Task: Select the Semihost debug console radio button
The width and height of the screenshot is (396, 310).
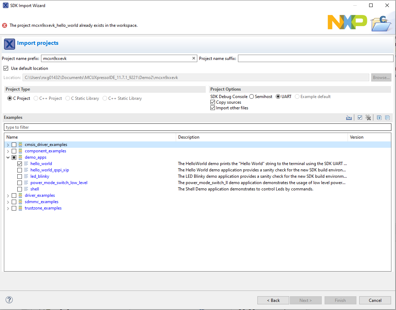Action: (x=251, y=97)
